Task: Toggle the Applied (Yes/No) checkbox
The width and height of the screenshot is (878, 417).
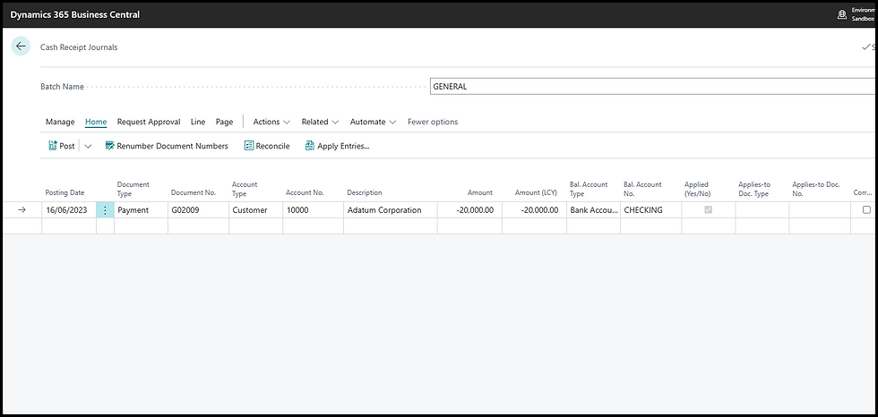Action: 709,210
